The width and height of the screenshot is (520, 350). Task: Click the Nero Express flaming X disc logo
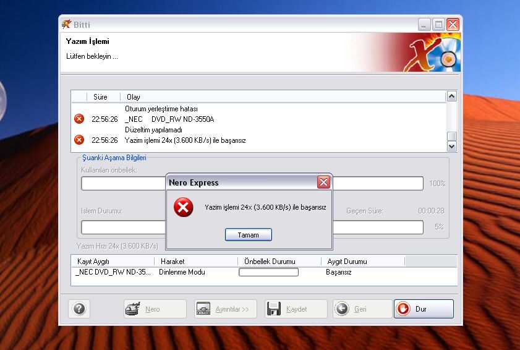(x=431, y=53)
